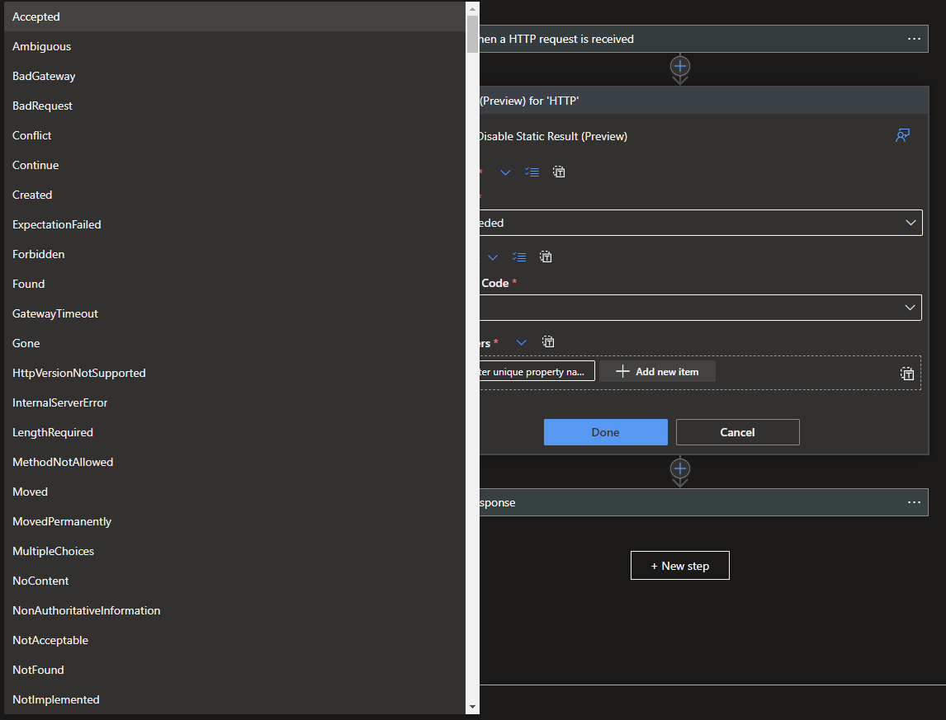946x720 pixels.
Task: Click unique property name input field
Action: pyautogui.click(x=537, y=371)
